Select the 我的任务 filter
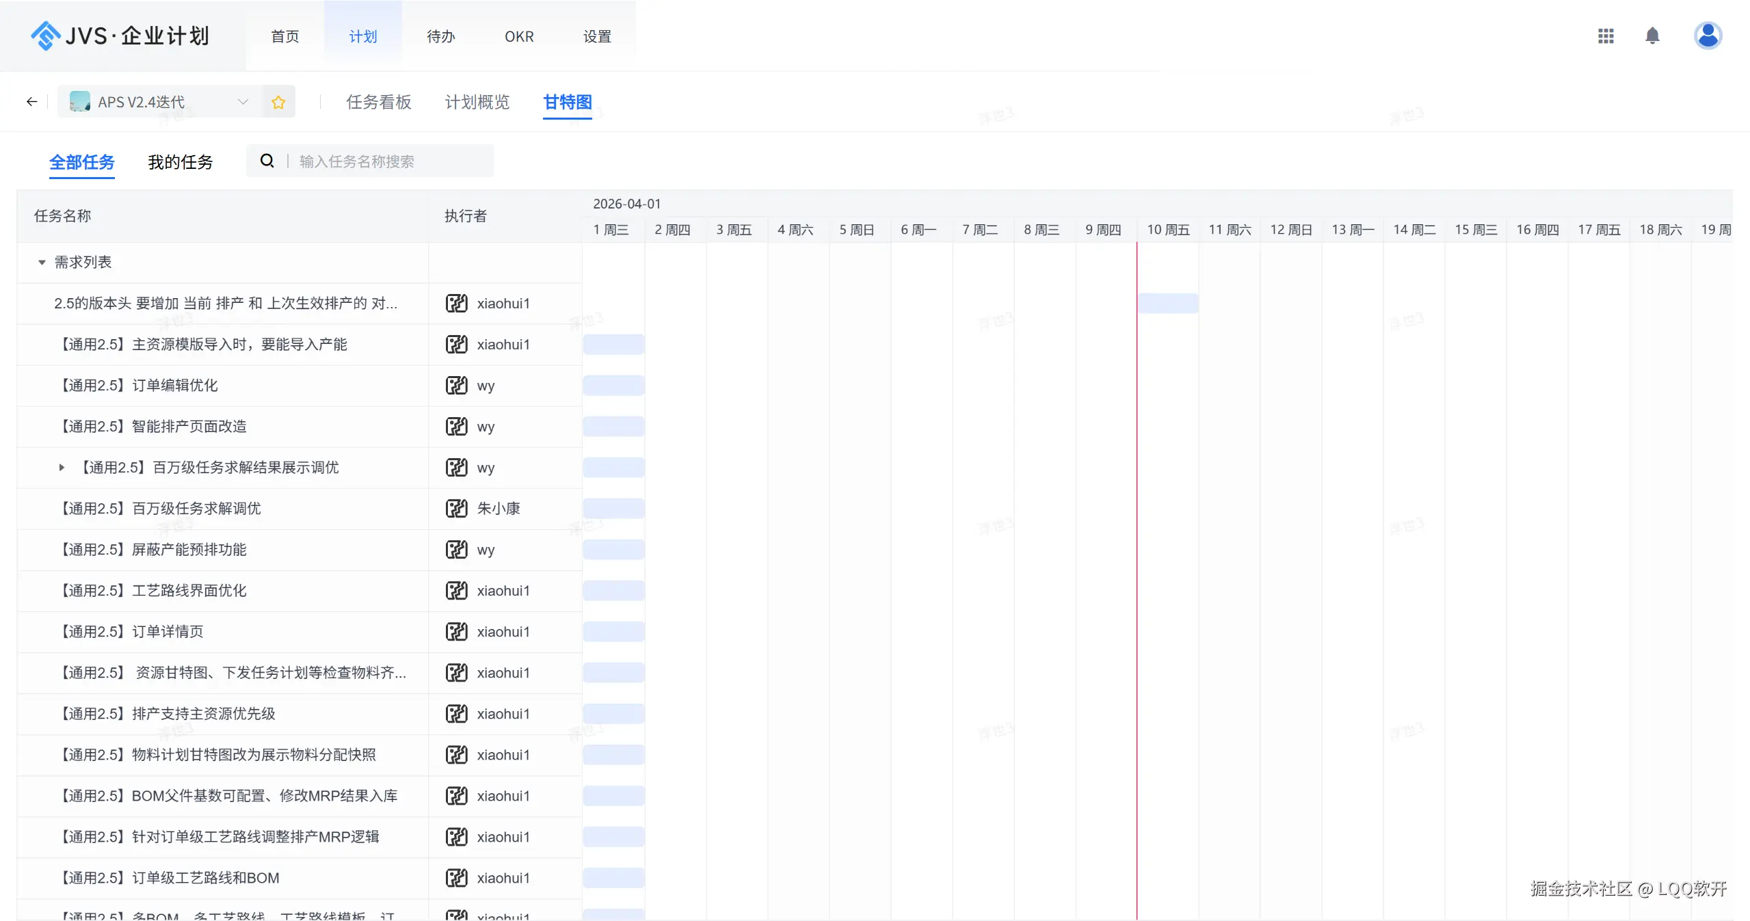 (x=181, y=163)
